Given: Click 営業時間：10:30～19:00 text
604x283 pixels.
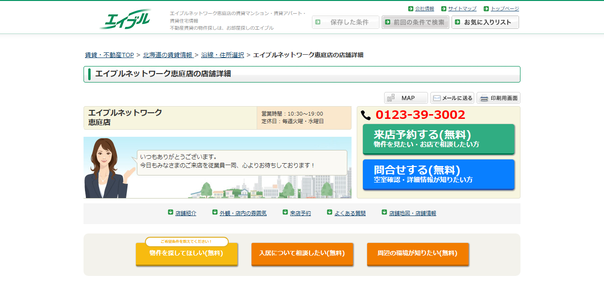Looking at the screenshot, I should point(292,114).
